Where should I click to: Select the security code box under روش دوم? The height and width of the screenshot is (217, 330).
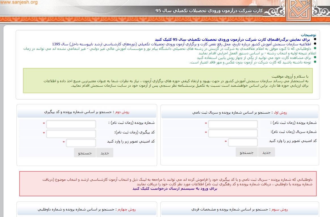81,143
